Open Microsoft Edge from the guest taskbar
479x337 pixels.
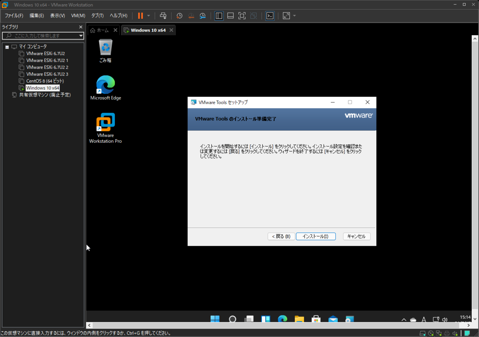(283, 319)
